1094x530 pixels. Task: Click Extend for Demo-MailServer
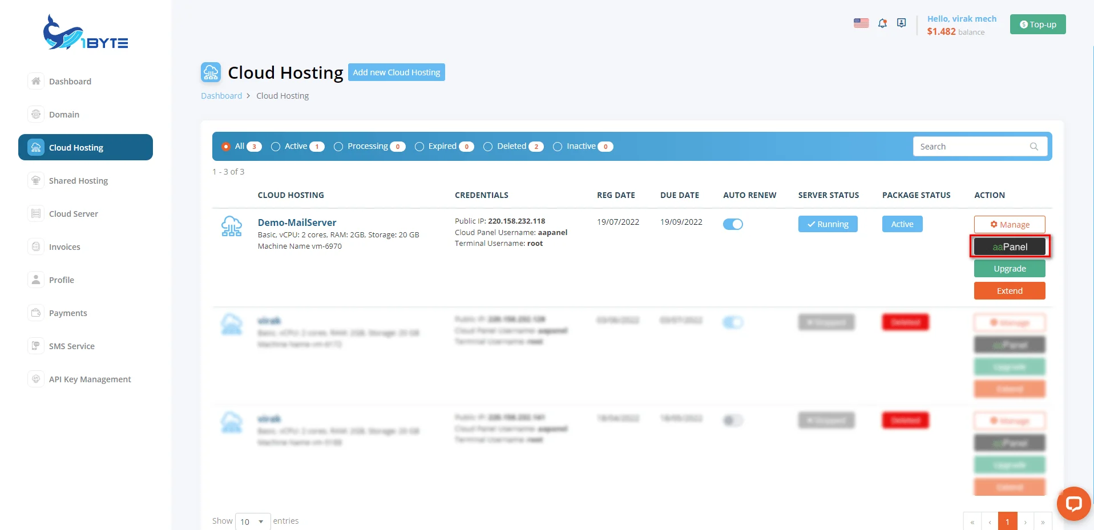pos(1010,290)
